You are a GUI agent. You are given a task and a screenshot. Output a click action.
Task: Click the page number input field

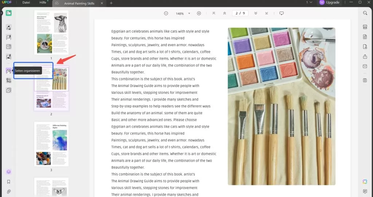240,13
